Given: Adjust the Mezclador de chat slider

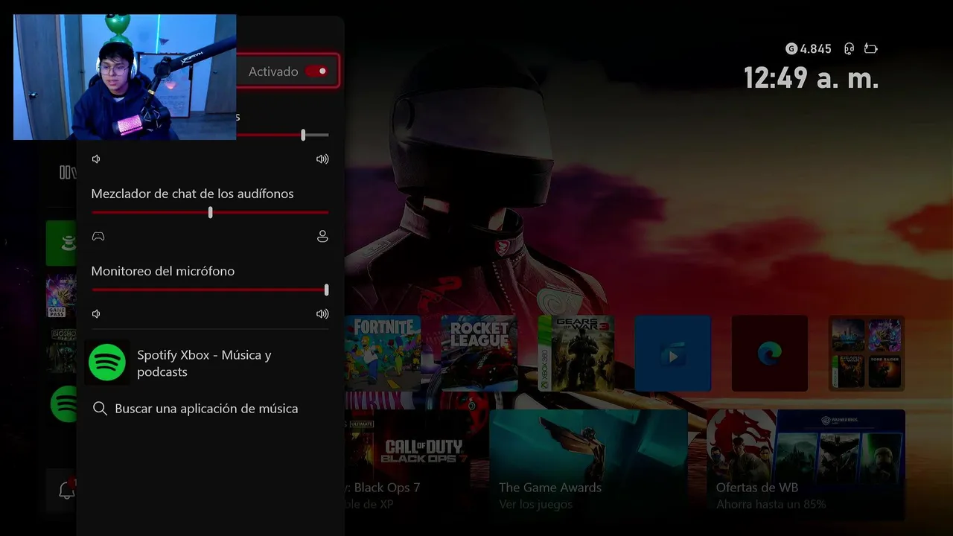Looking at the screenshot, I should [210, 212].
